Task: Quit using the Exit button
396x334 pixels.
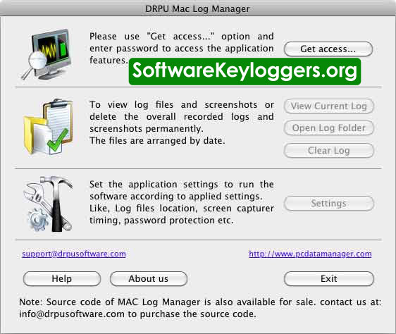Action: click(x=328, y=278)
